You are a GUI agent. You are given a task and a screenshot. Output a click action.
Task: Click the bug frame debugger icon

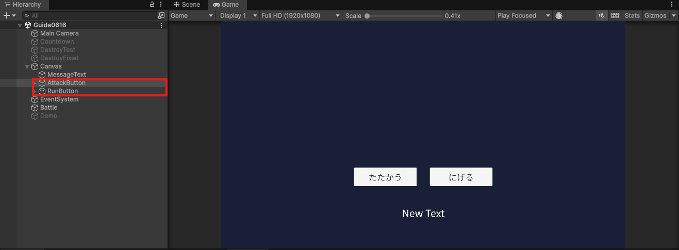[x=559, y=15]
